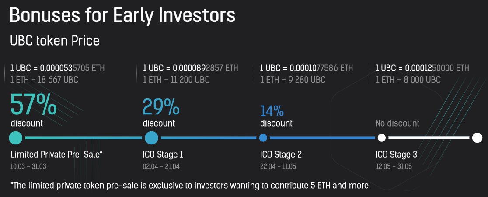
Task: Click the white timeline segment of Stage 3
Action: point(429,138)
